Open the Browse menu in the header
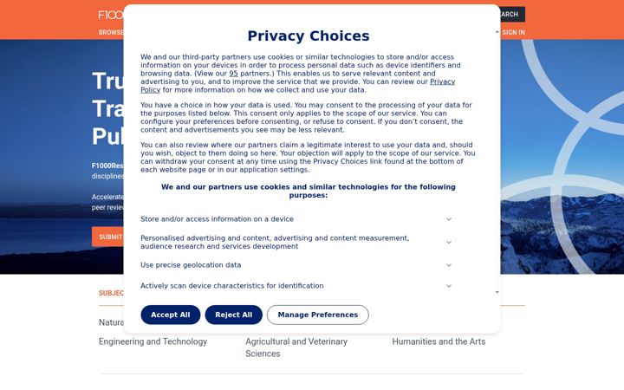This screenshot has height=390, width=624. coord(111,32)
